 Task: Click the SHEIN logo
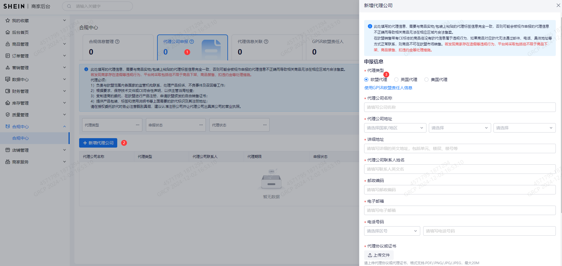pos(14,6)
